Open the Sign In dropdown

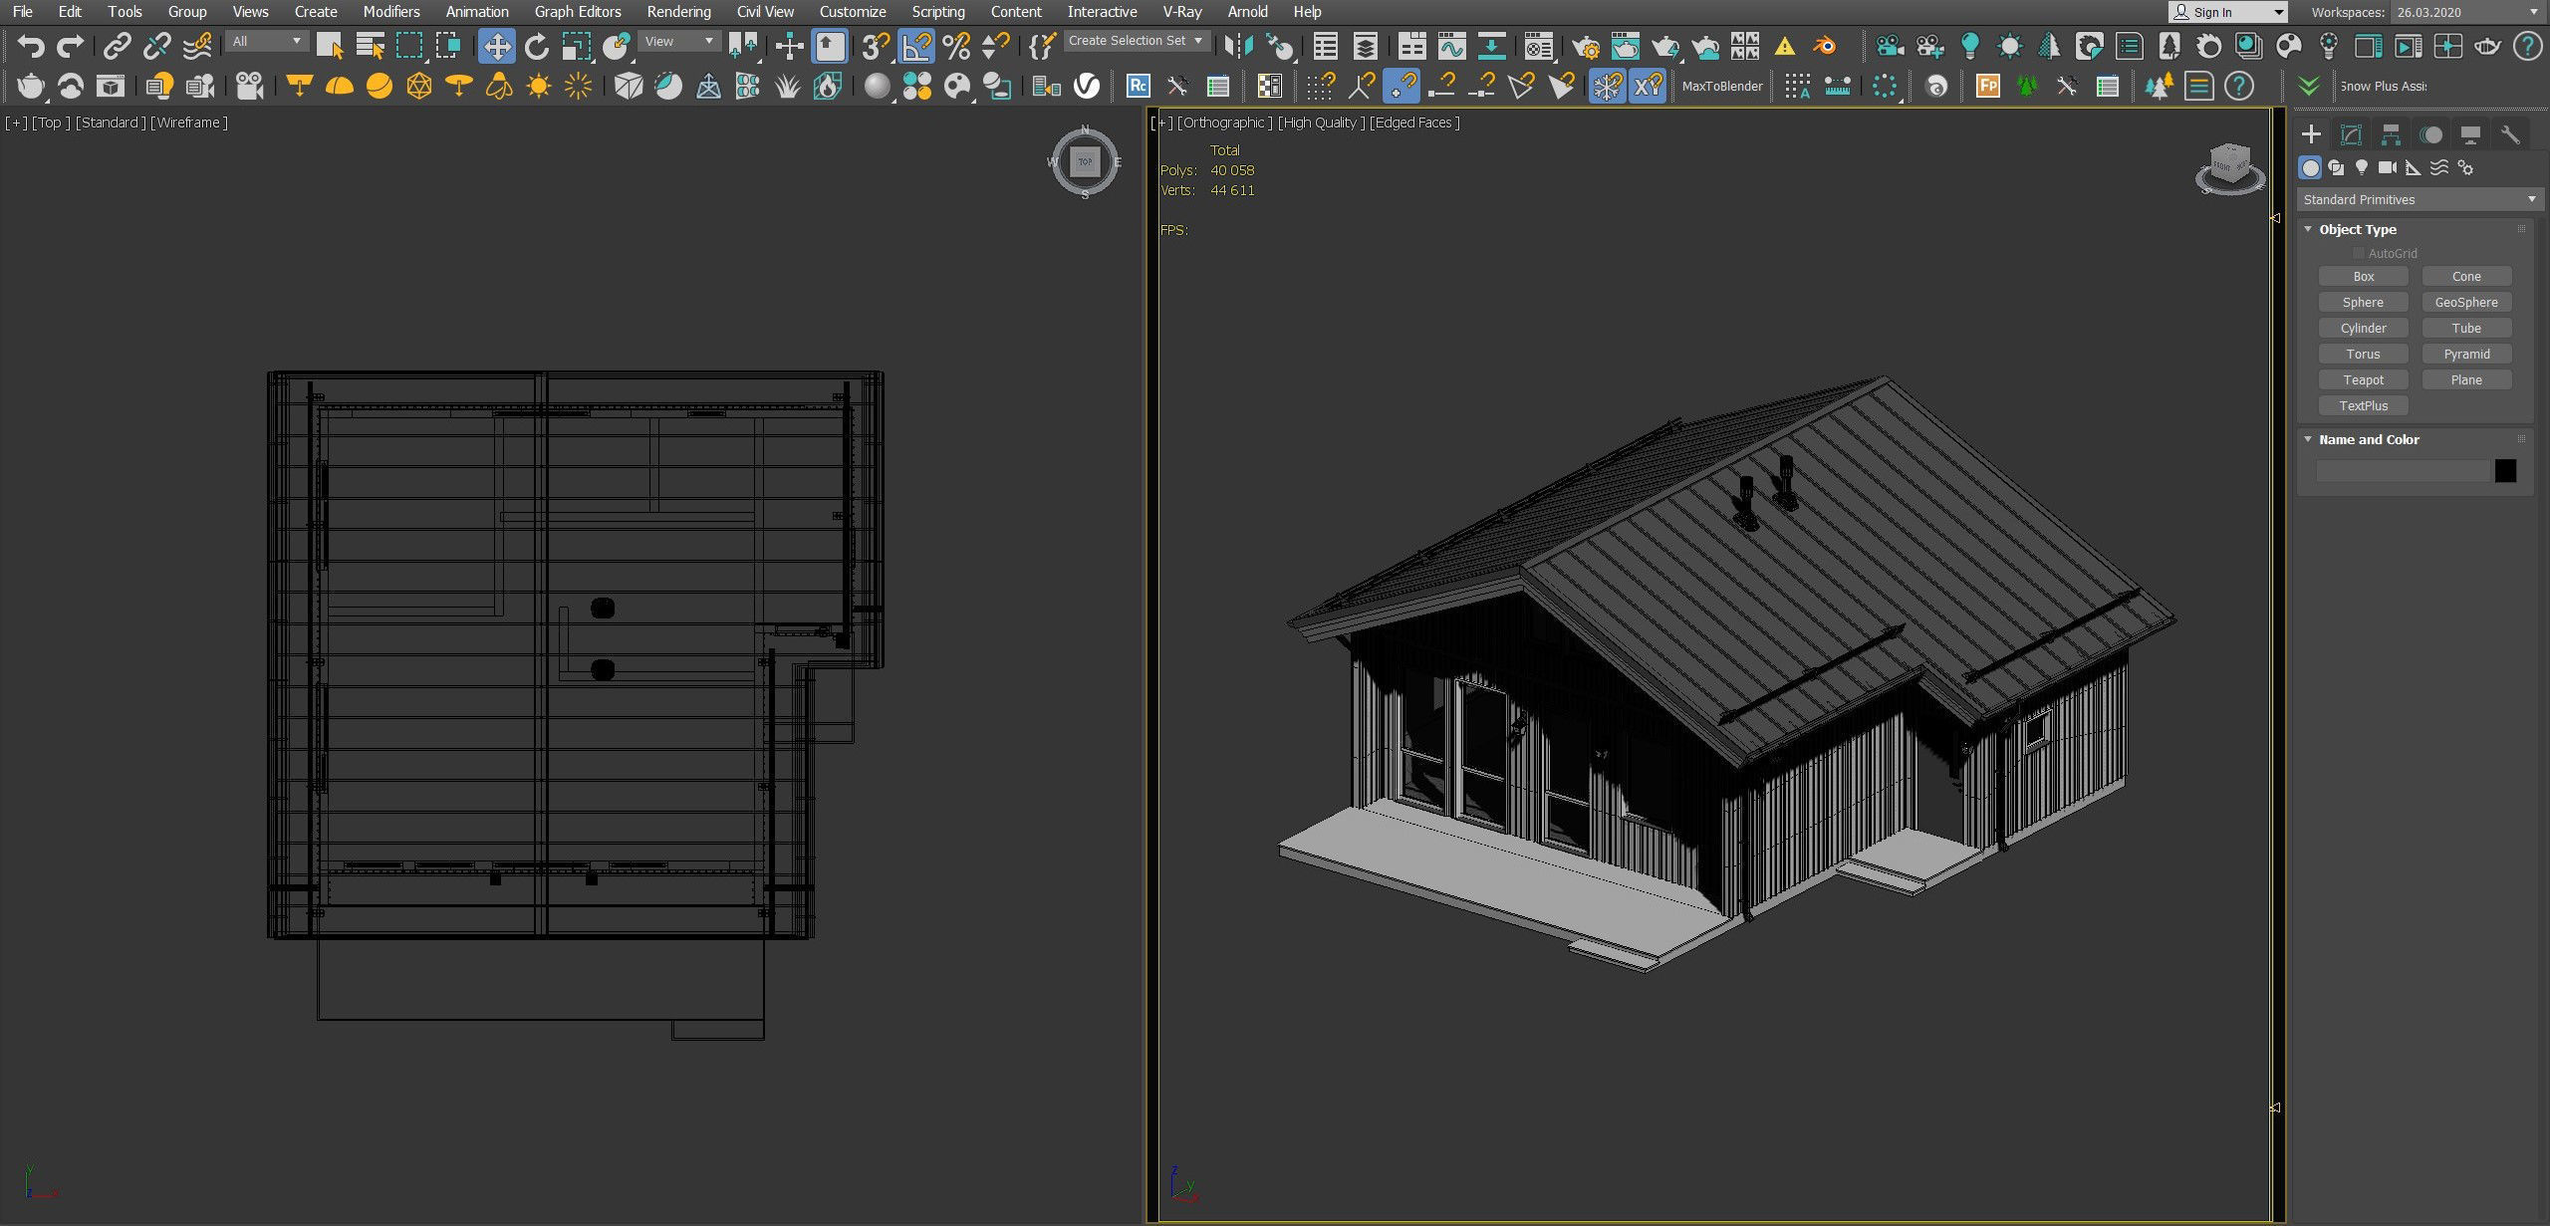click(x=2227, y=12)
